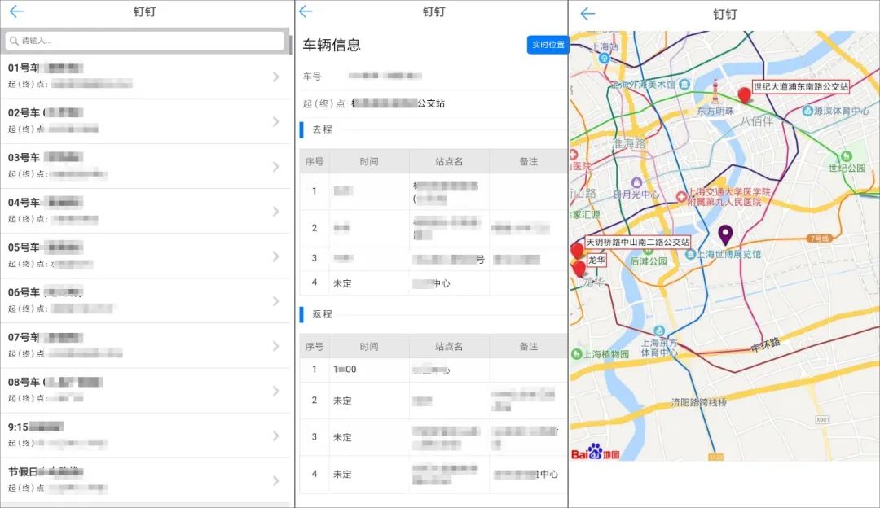Go back from the vehicle list panel
The width and height of the screenshot is (880, 508).
pos(16,11)
